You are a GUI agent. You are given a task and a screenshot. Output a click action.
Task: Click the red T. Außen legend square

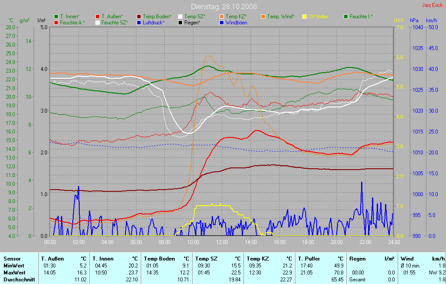pos(98,17)
